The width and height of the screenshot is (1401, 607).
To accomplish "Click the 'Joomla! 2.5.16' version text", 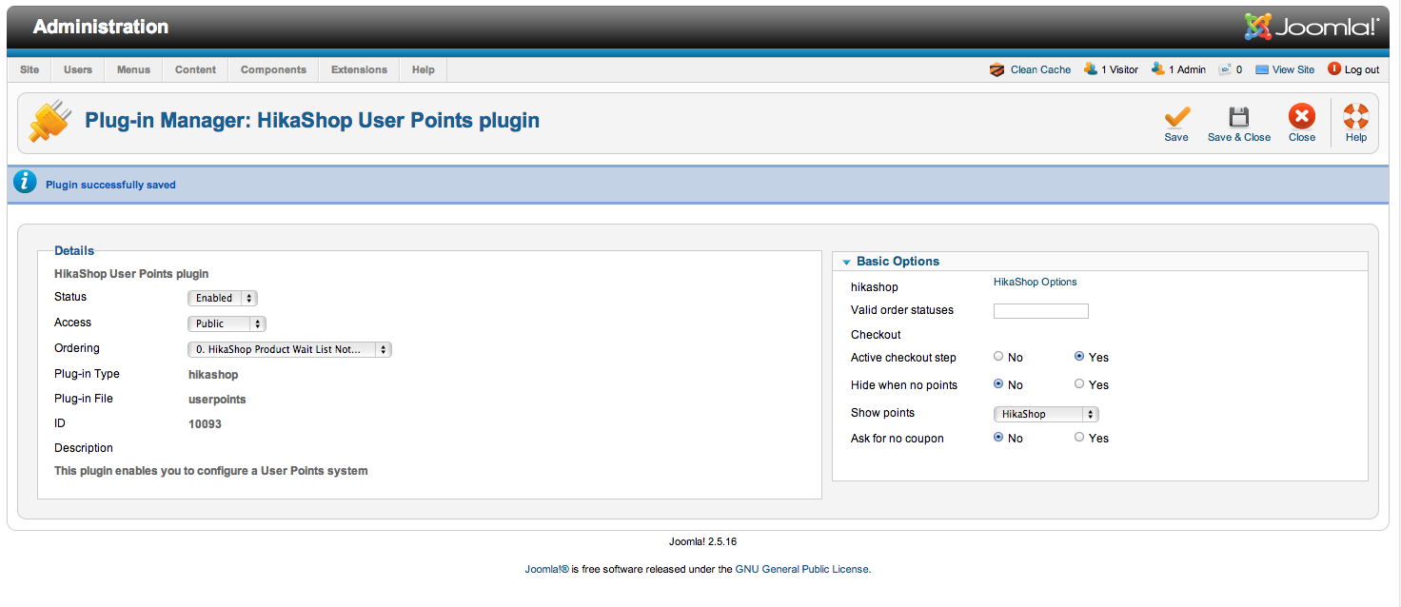I will coord(702,541).
